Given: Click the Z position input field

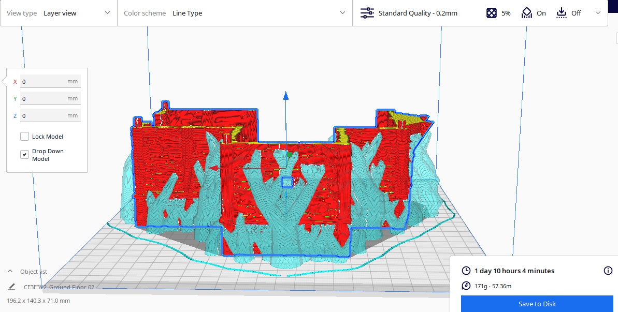Looking at the screenshot, I should [x=50, y=116].
